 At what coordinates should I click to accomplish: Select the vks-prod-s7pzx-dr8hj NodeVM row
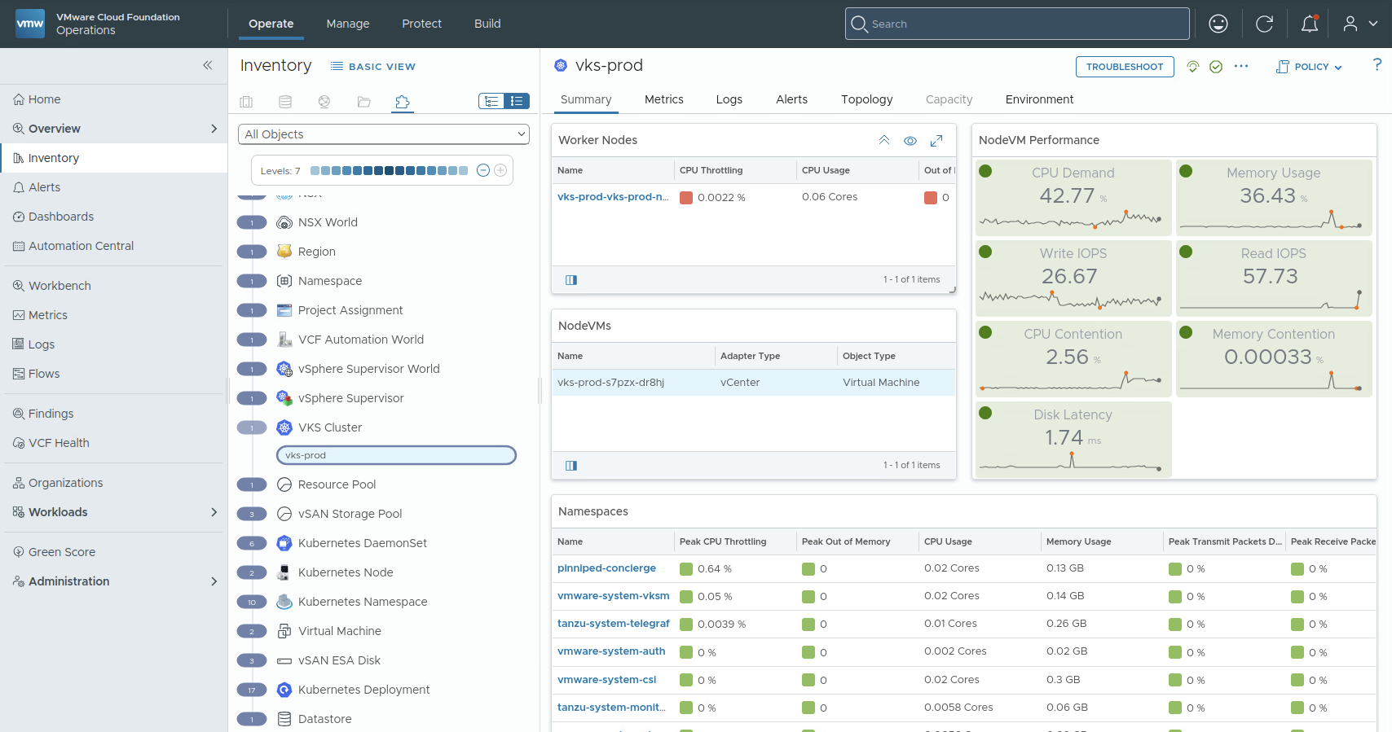753,383
